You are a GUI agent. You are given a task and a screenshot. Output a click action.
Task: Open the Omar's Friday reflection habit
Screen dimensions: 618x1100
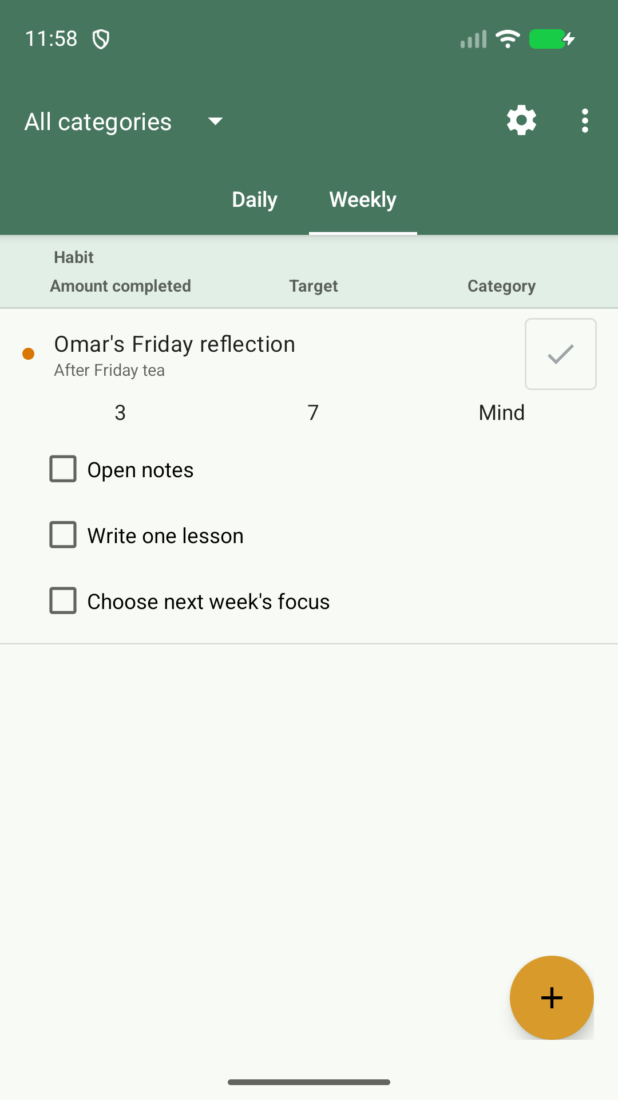175,344
